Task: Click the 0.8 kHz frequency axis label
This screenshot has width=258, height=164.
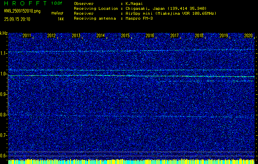Action: click(x=3, y=115)
